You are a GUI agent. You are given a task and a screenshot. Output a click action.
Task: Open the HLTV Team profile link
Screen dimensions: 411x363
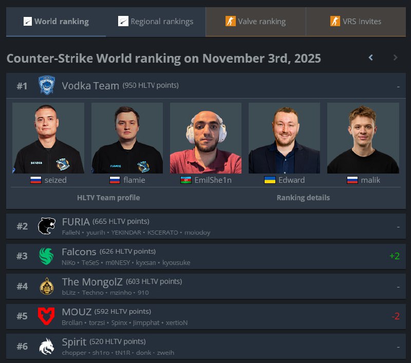108,198
